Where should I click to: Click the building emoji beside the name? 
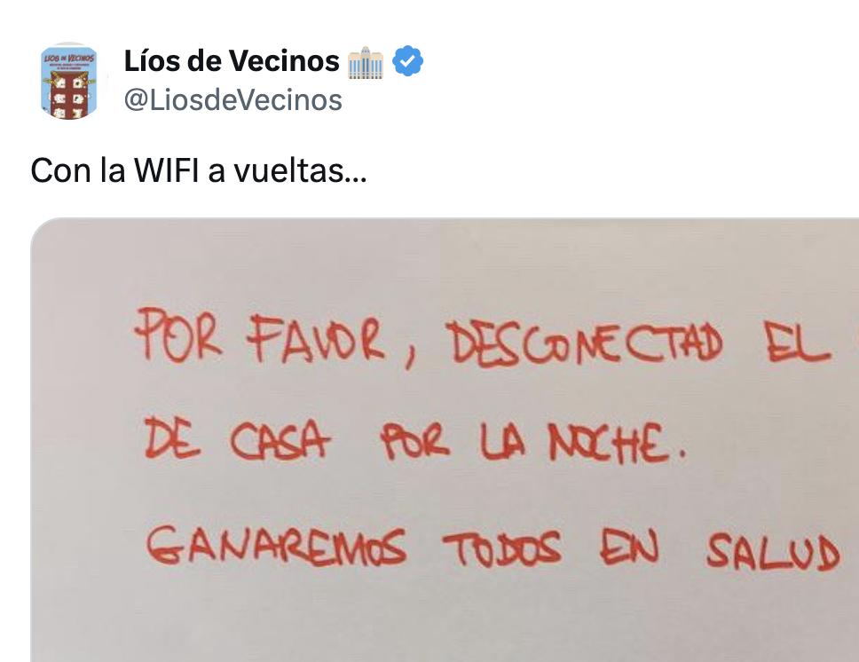(366, 63)
